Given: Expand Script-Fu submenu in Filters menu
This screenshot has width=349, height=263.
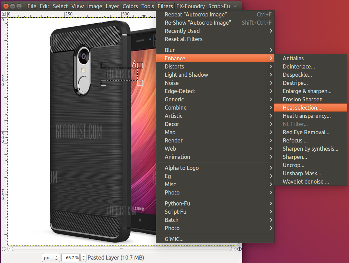Looking at the screenshot, I should (215, 212).
